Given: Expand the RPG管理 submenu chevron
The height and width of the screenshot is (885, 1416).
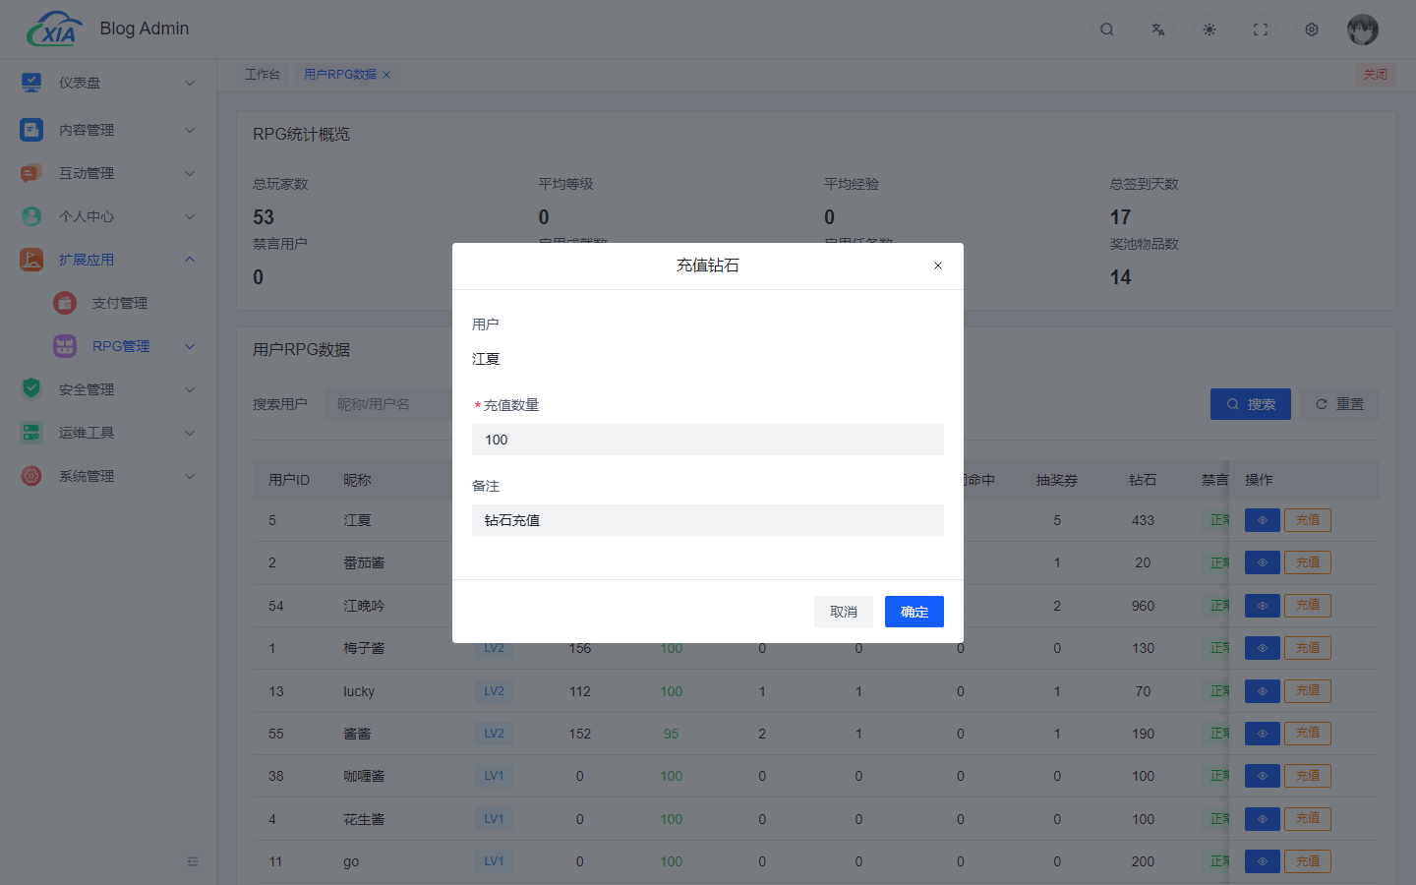Looking at the screenshot, I should [190, 346].
